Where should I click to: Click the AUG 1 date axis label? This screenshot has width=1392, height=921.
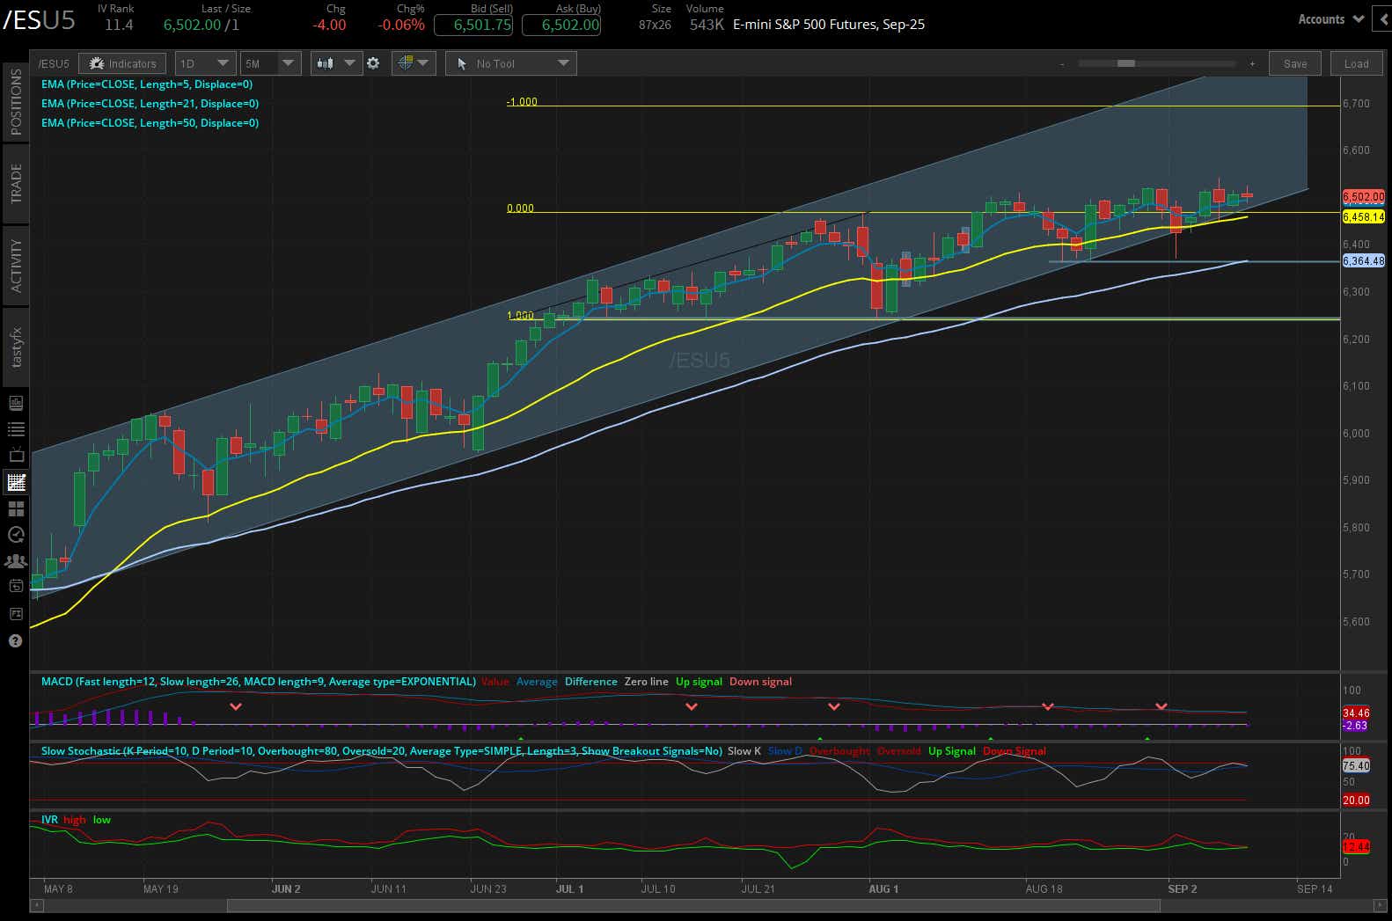[883, 889]
